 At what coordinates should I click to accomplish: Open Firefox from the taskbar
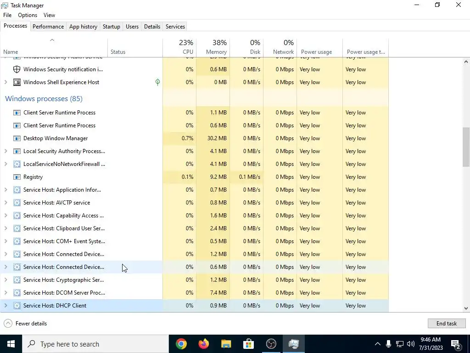[x=203, y=344]
